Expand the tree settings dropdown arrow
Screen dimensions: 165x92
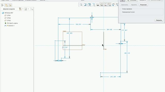pos(23,9)
